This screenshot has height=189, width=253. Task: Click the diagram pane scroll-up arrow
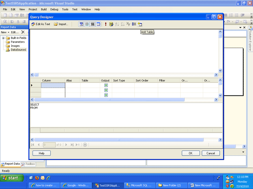point(220,31)
